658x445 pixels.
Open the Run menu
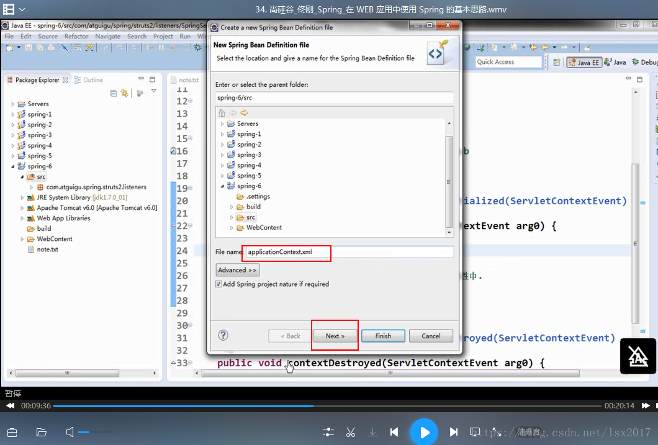click(185, 37)
